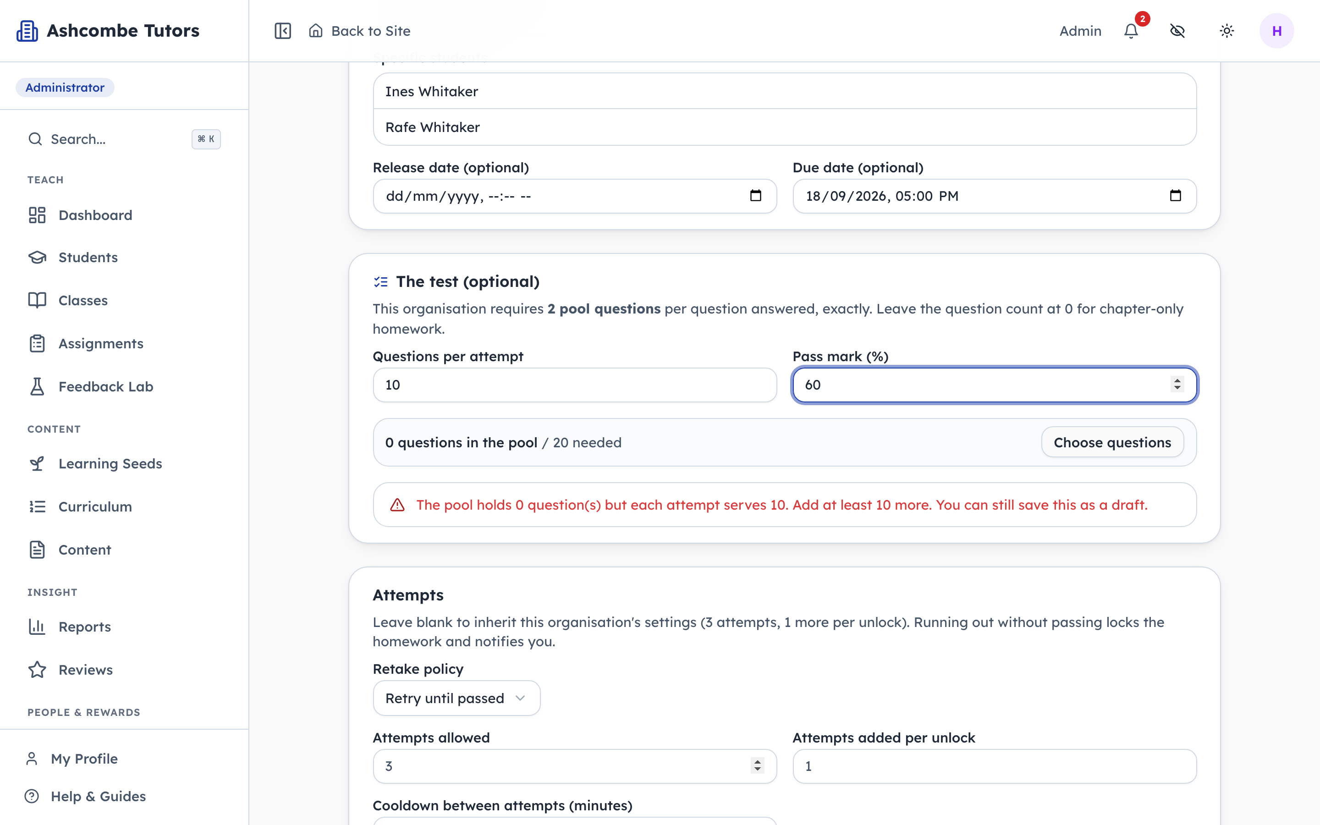Screen dimensions: 1320x825
Task: Click the Assignments clipboard icon
Action: point(37,343)
